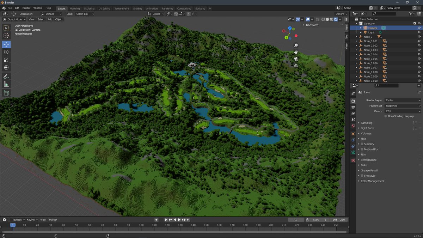
Task: Click the Options button in viewport header
Action: (341, 14)
